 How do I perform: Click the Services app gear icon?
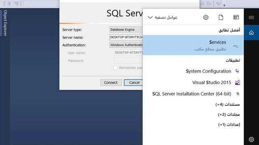pyautogui.click(x=235, y=45)
